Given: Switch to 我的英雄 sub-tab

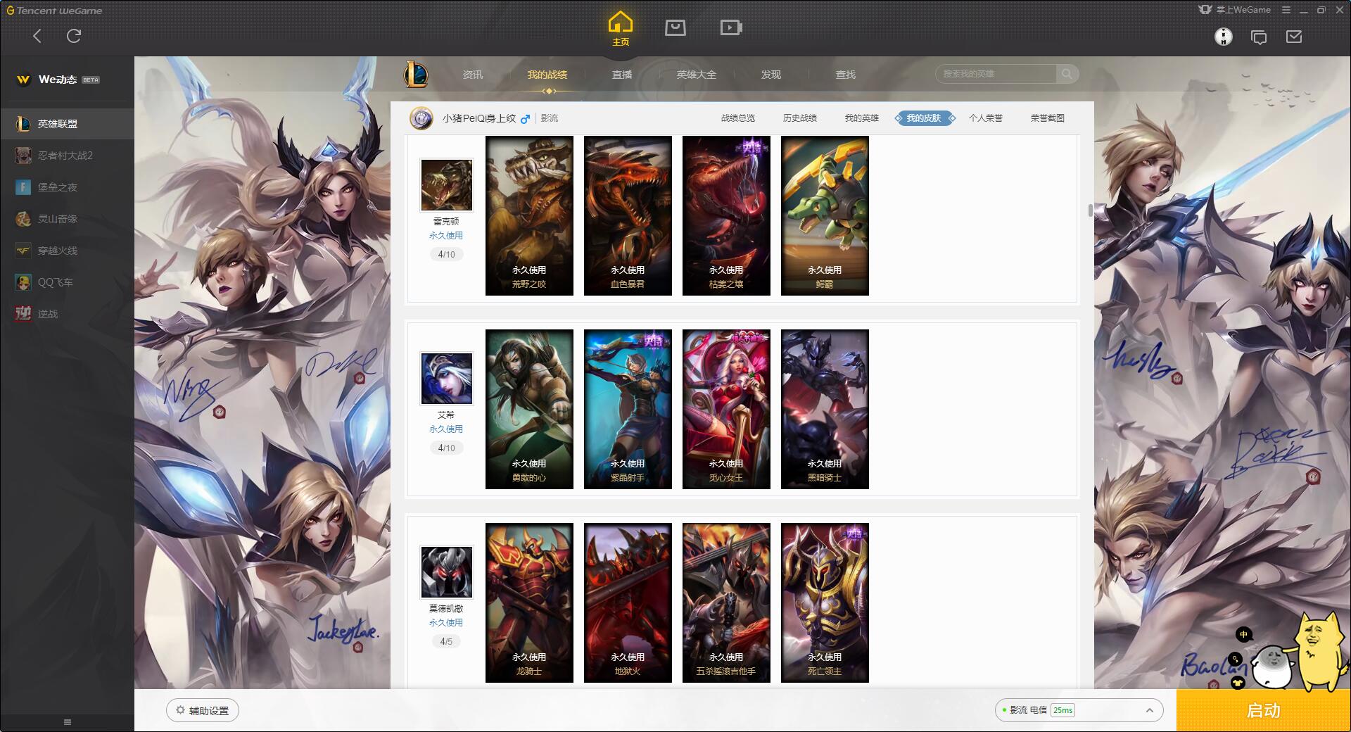Looking at the screenshot, I should pos(862,118).
